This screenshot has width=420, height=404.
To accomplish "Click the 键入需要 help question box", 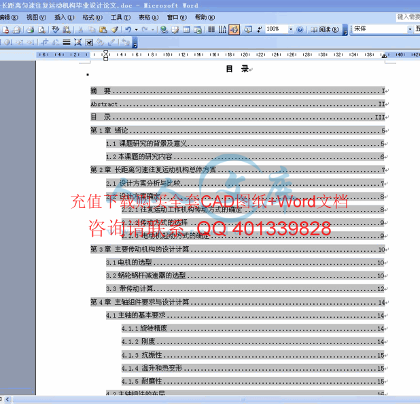I will [408, 18].
